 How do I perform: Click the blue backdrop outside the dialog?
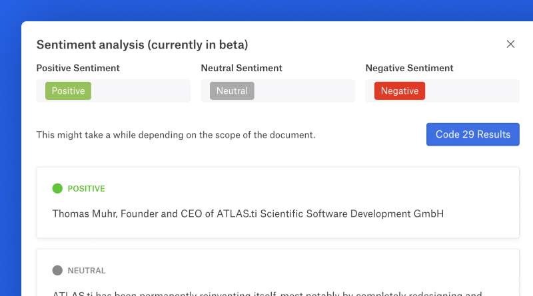tap(266, 10)
